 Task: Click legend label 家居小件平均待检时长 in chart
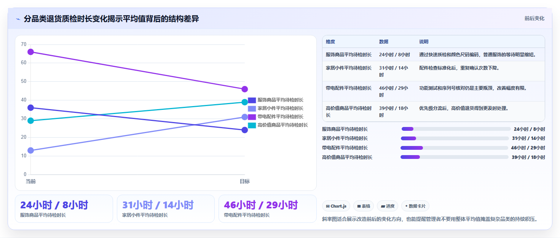tap(281, 108)
